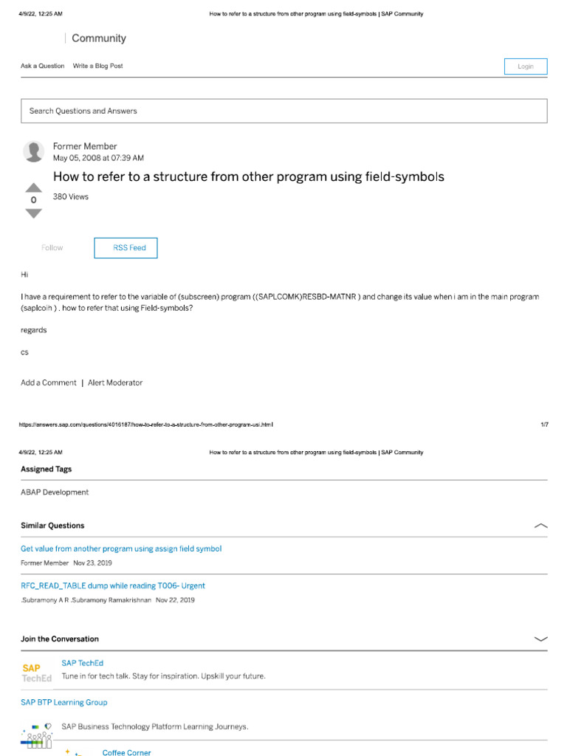Open RFC_READ_TABLE dump question link
The width and height of the screenshot is (567, 756).
tap(113, 585)
